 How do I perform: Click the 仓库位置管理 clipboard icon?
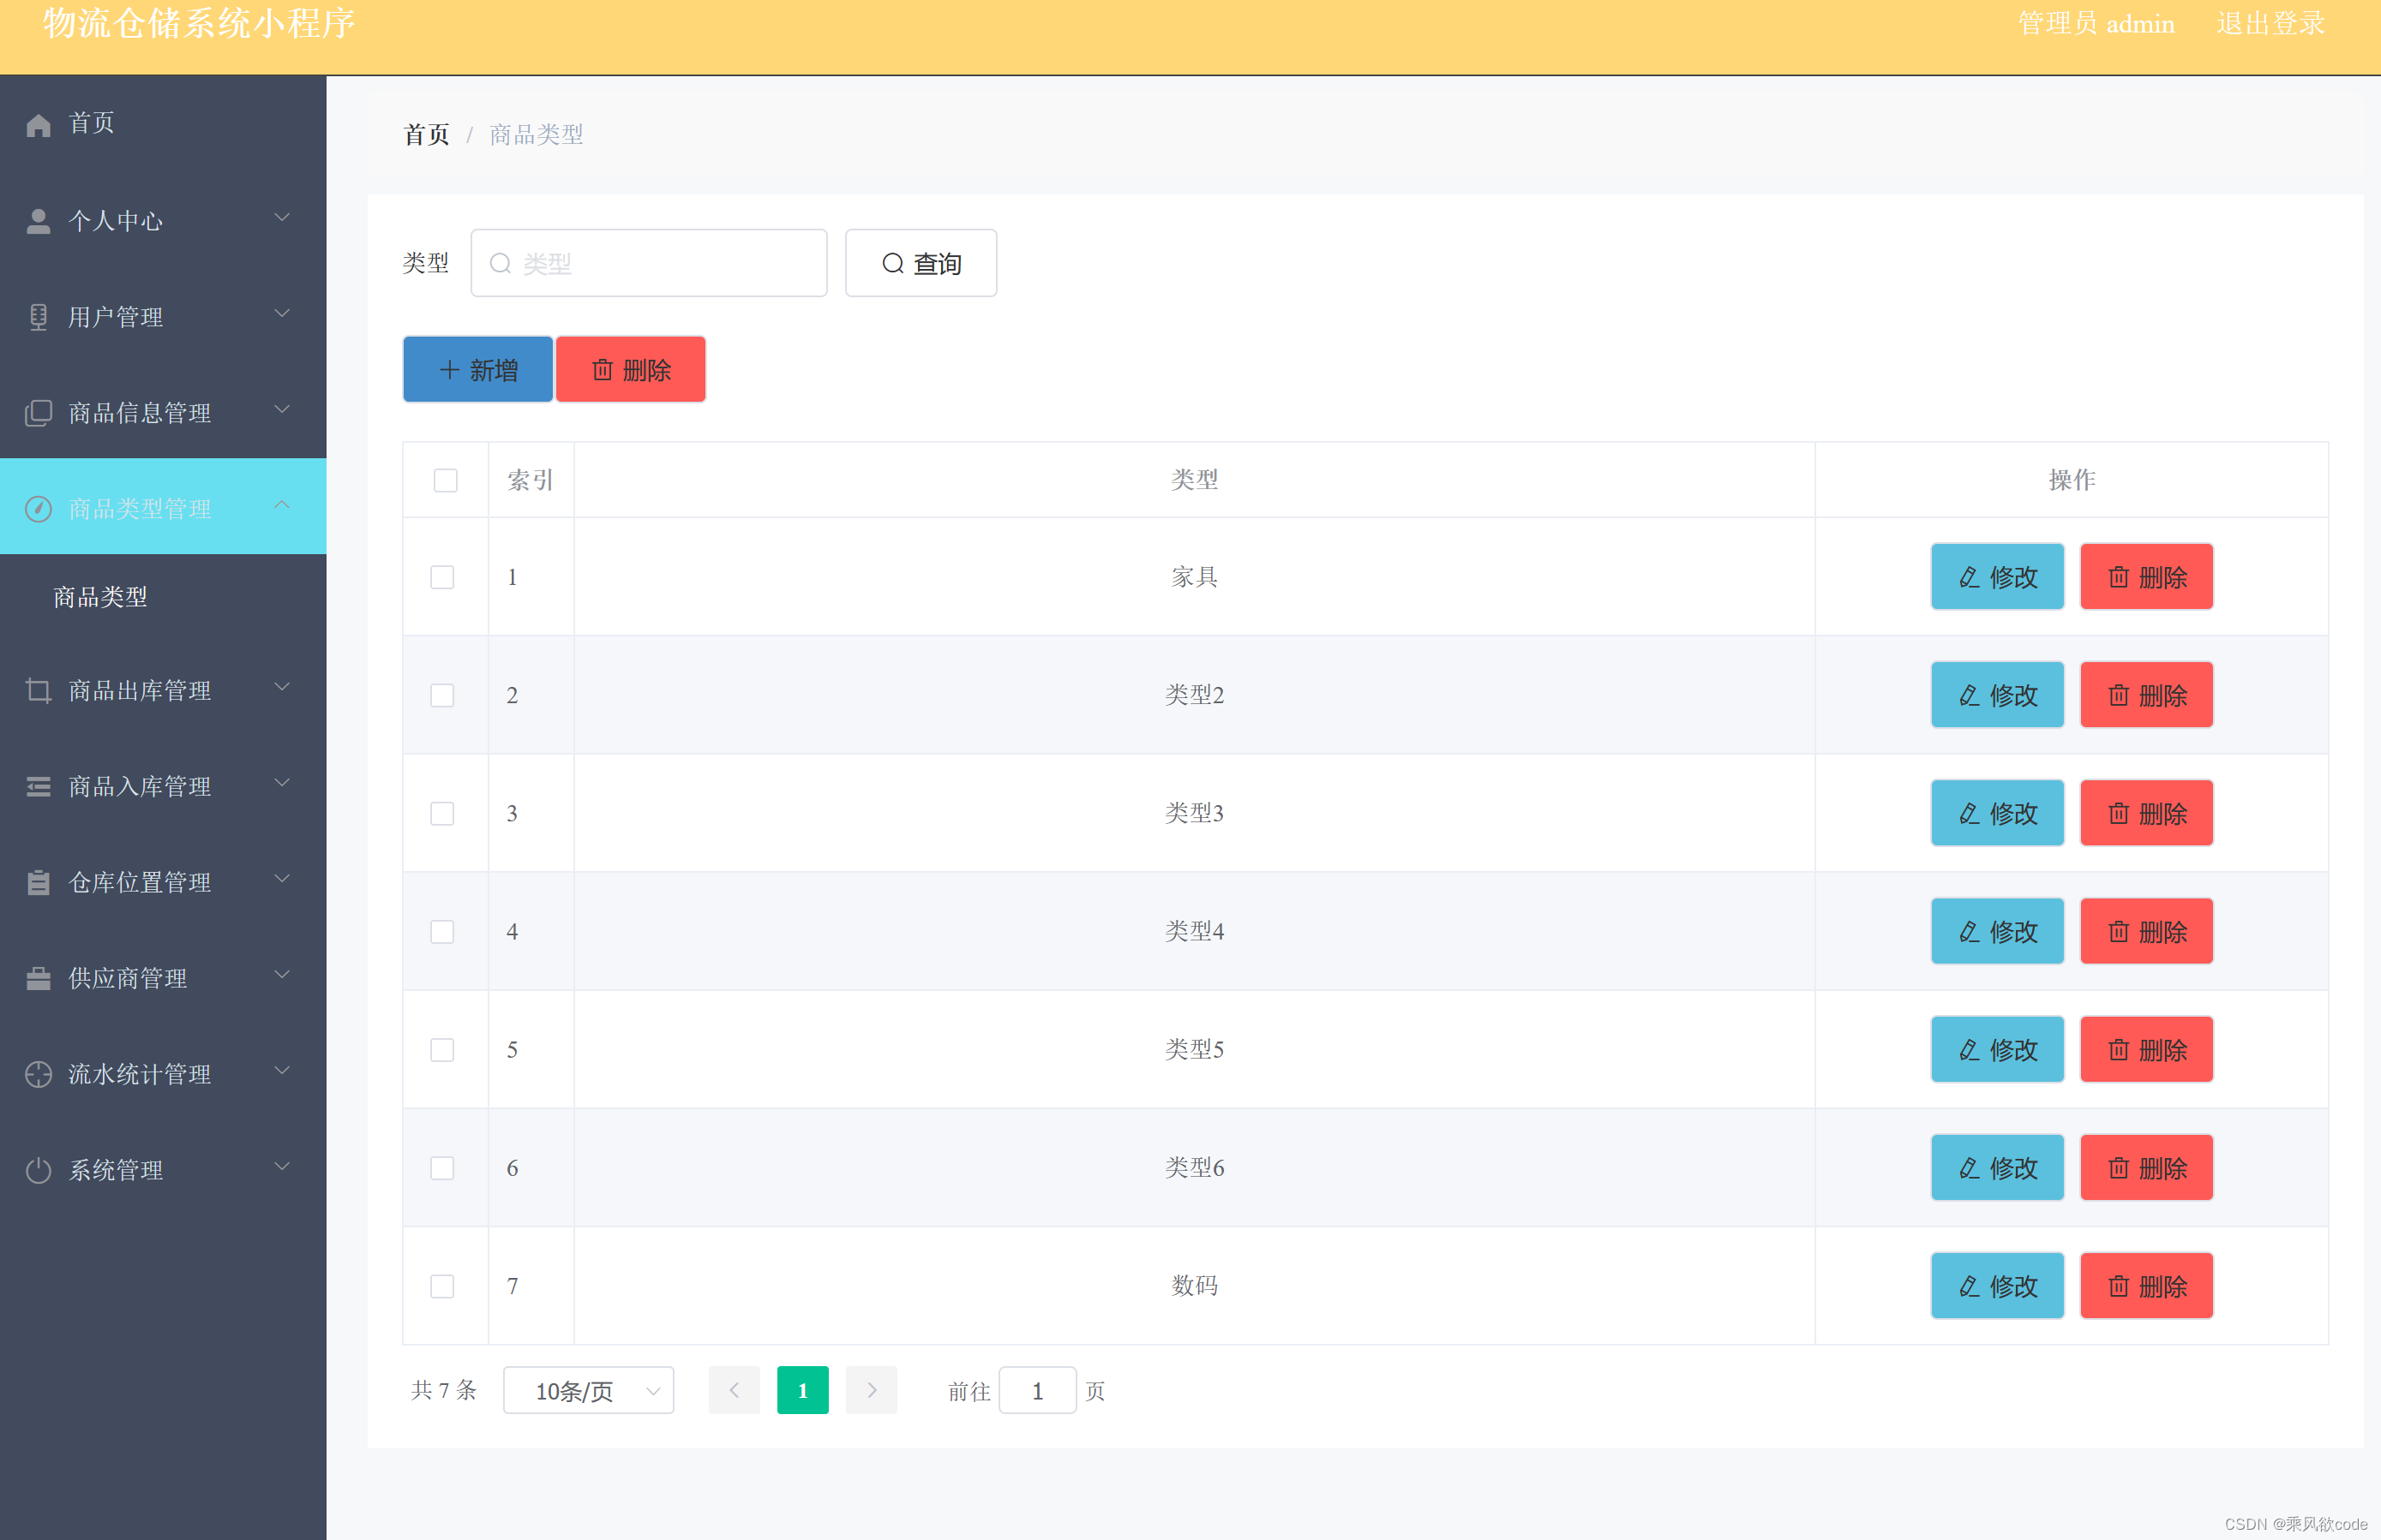click(x=38, y=882)
